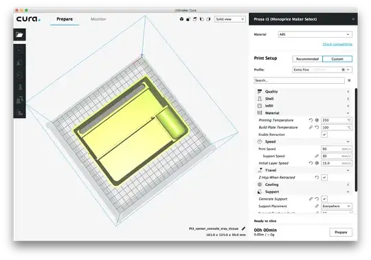This screenshot has height=260, width=371.
Task: Click the Print Speed value field
Action: point(337,149)
